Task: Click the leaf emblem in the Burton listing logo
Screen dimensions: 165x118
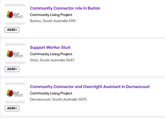Action: [10, 15]
